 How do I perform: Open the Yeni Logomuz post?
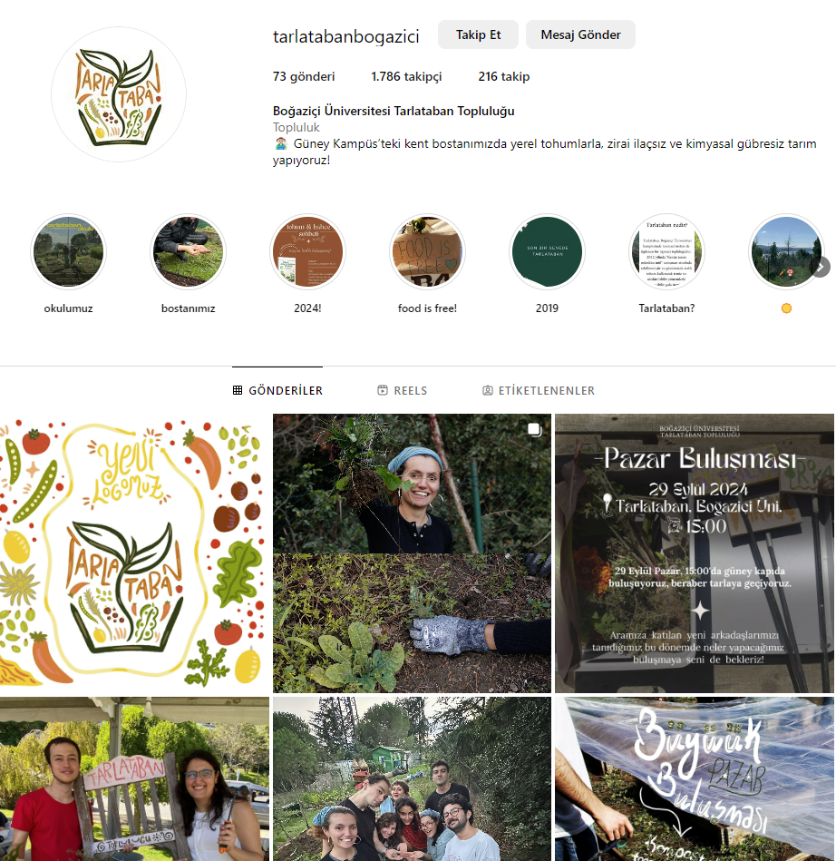click(134, 553)
